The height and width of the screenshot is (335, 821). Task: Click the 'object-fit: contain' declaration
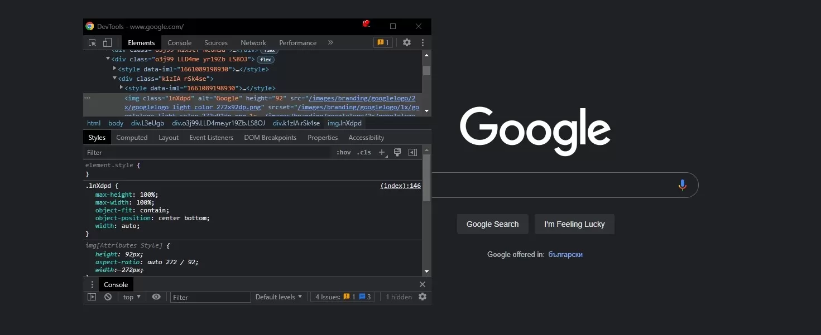pos(132,210)
